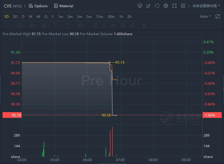
Task: Open the Material section
Action: (x=64, y=6)
